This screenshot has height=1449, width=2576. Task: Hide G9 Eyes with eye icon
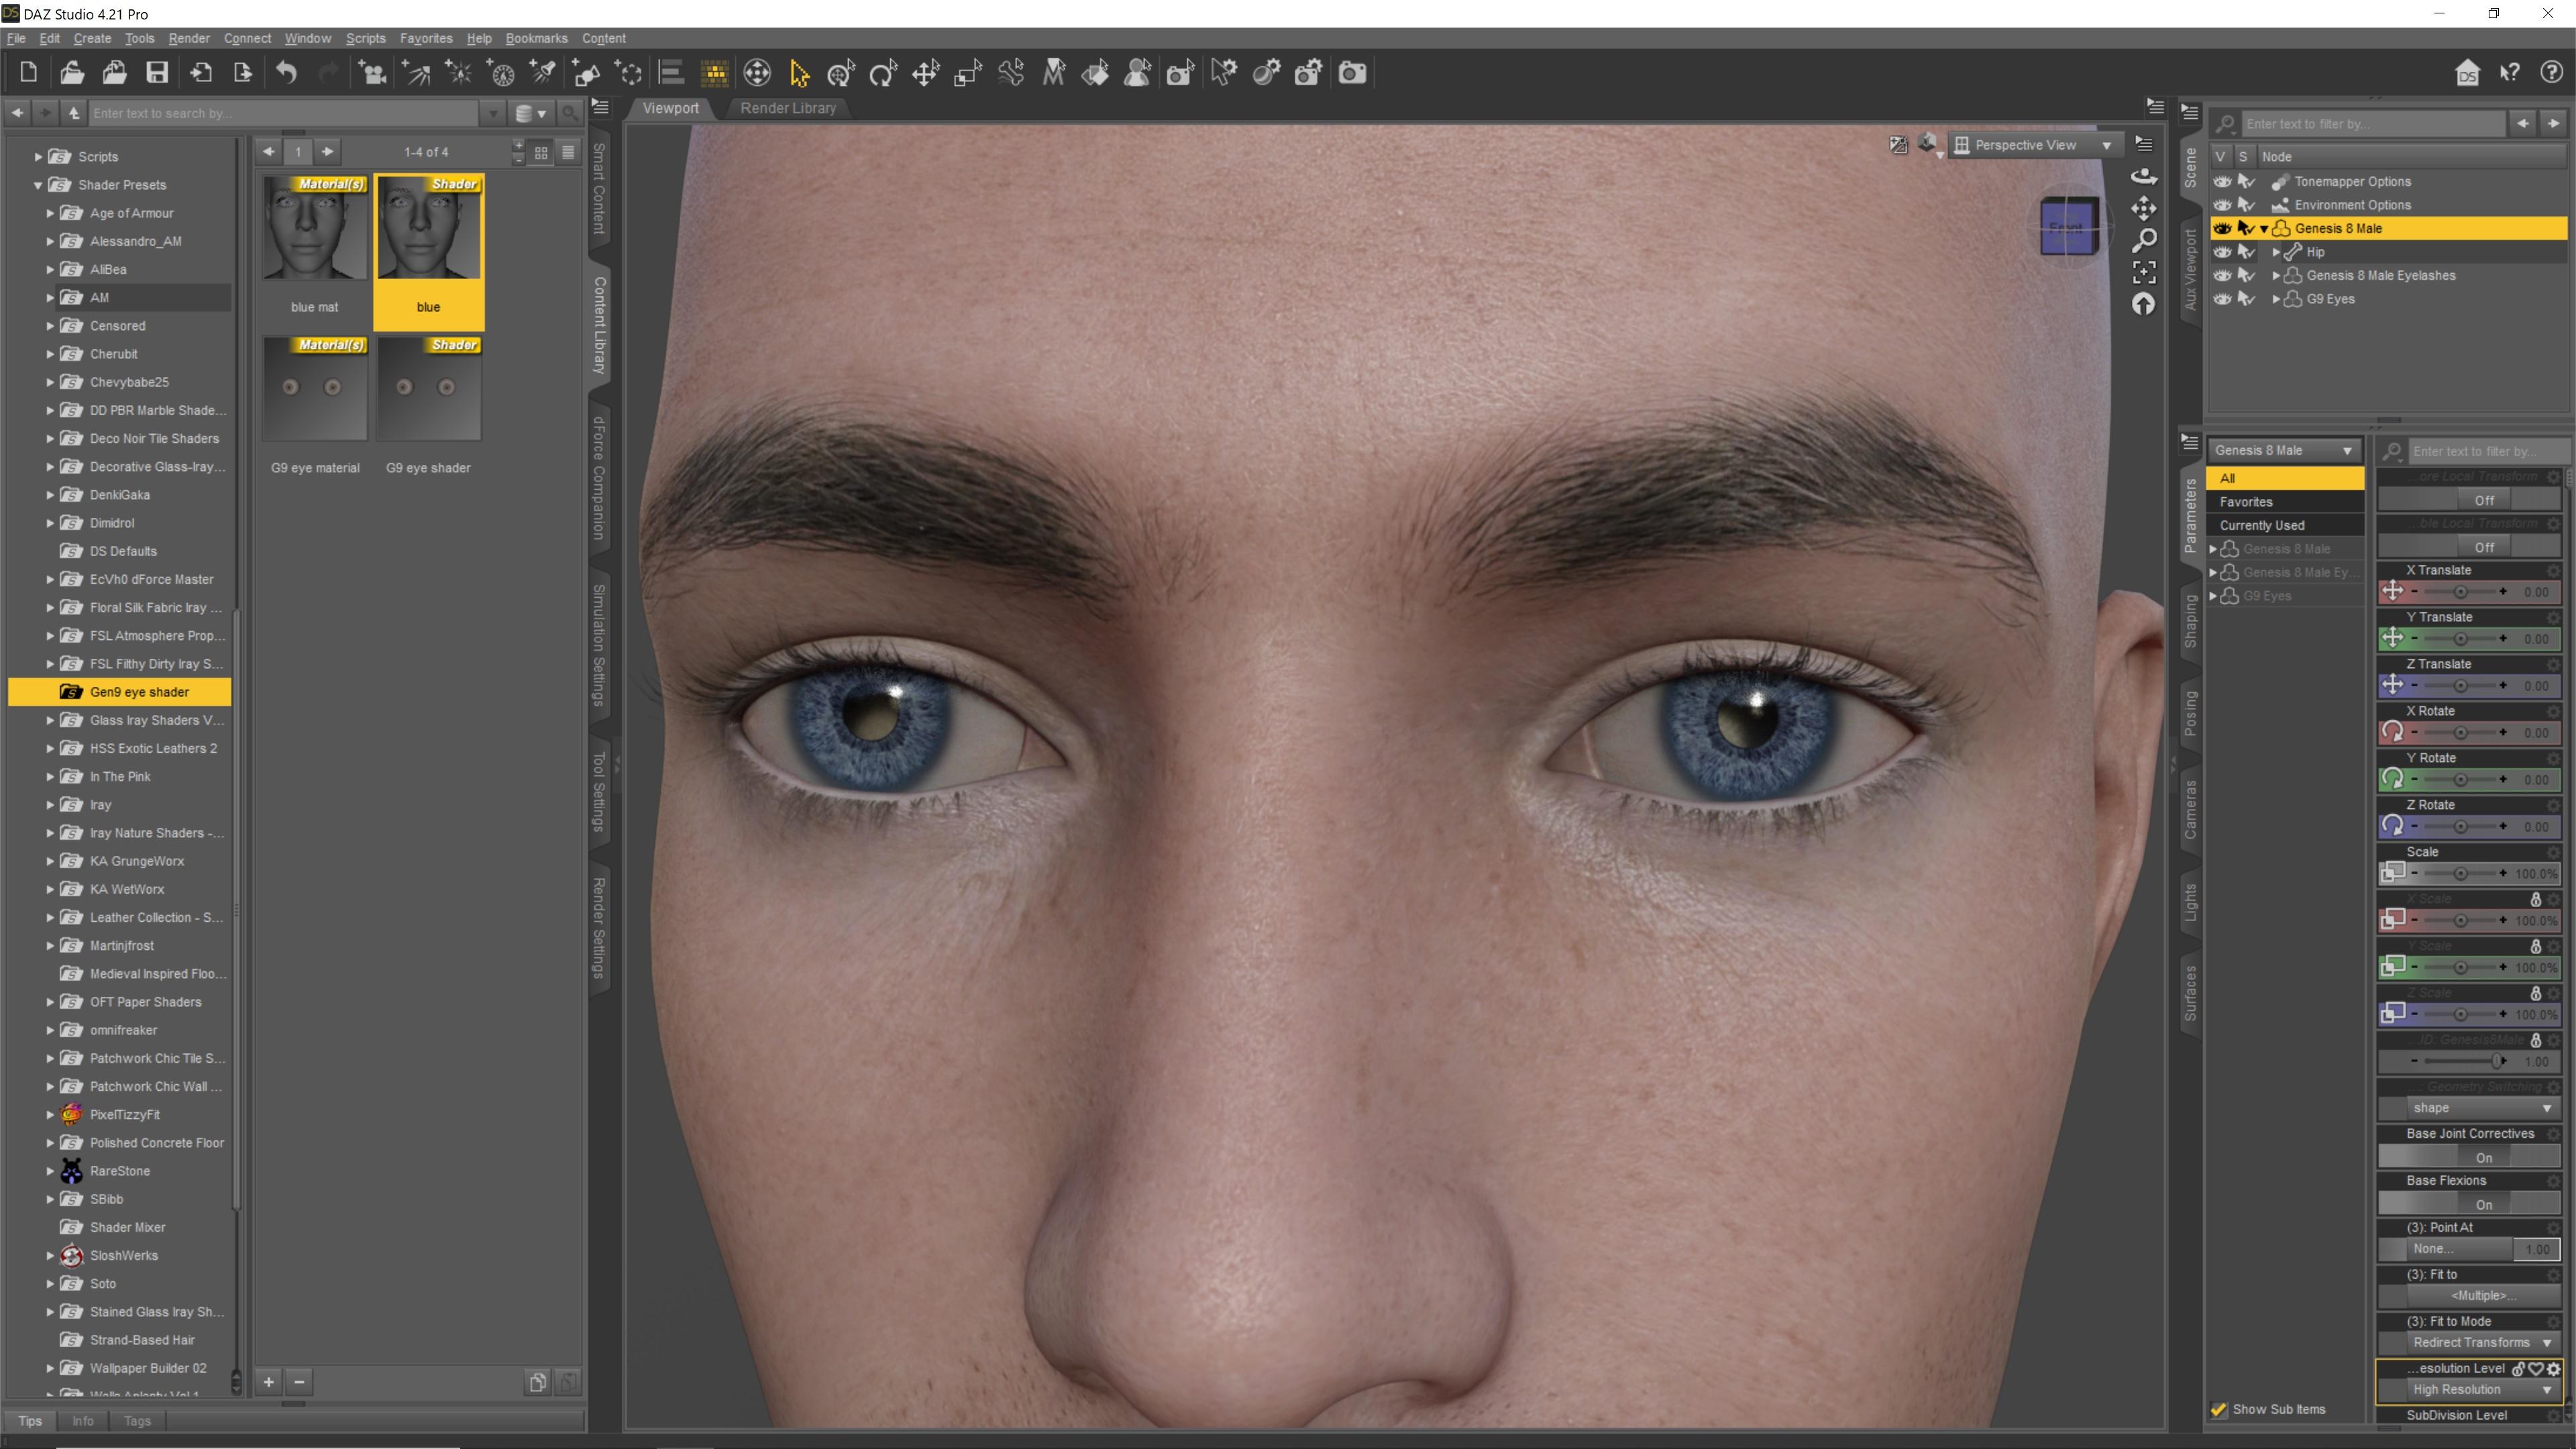[2222, 299]
